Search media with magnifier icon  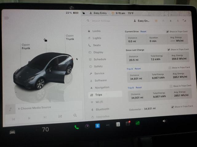75,115
